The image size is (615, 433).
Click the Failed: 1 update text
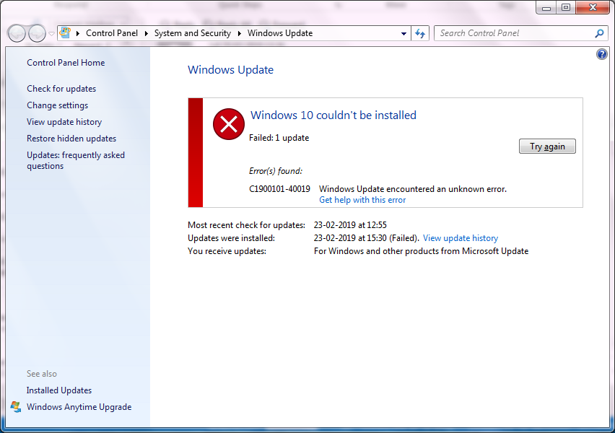click(279, 138)
